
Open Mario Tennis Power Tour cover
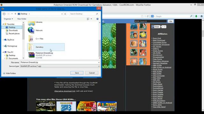[107, 106]
